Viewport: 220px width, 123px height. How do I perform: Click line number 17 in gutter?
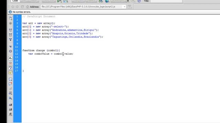click(x=16, y=71)
